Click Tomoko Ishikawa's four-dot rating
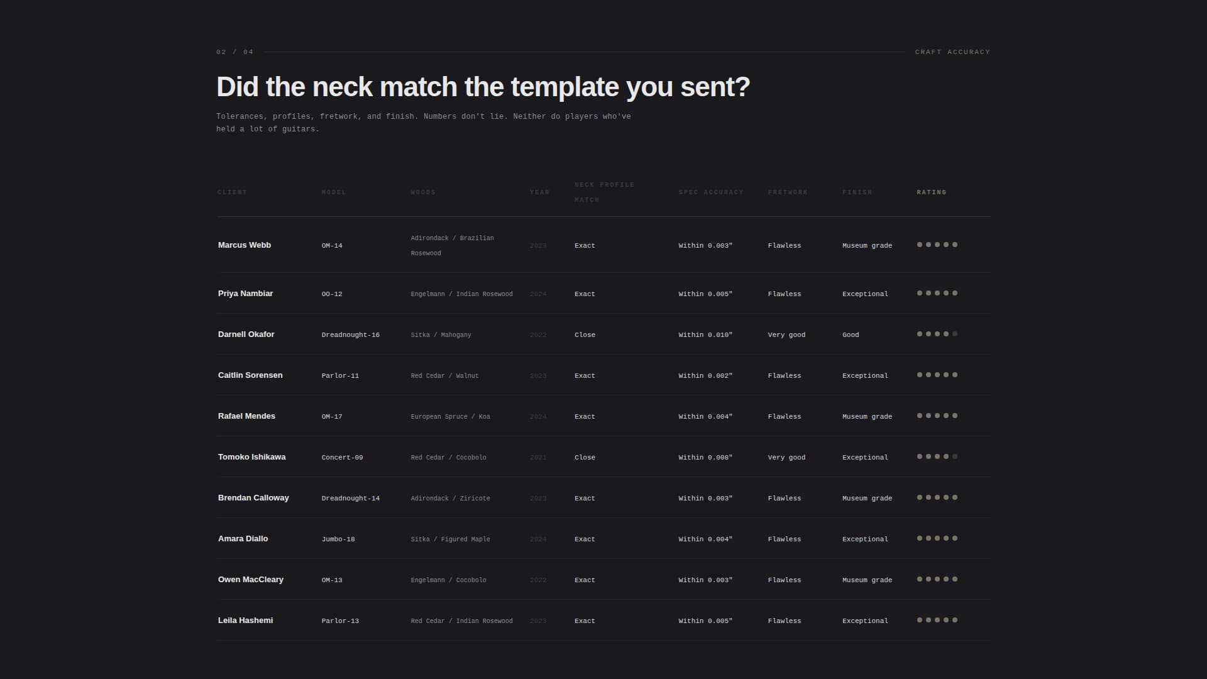This screenshot has width=1207, height=679. pyautogui.click(x=937, y=457)
